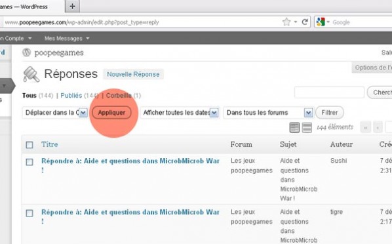The width and height of the screenshot is (392, 244).
Task: Bookmark this page with the star icon
Action: [286, 22]
